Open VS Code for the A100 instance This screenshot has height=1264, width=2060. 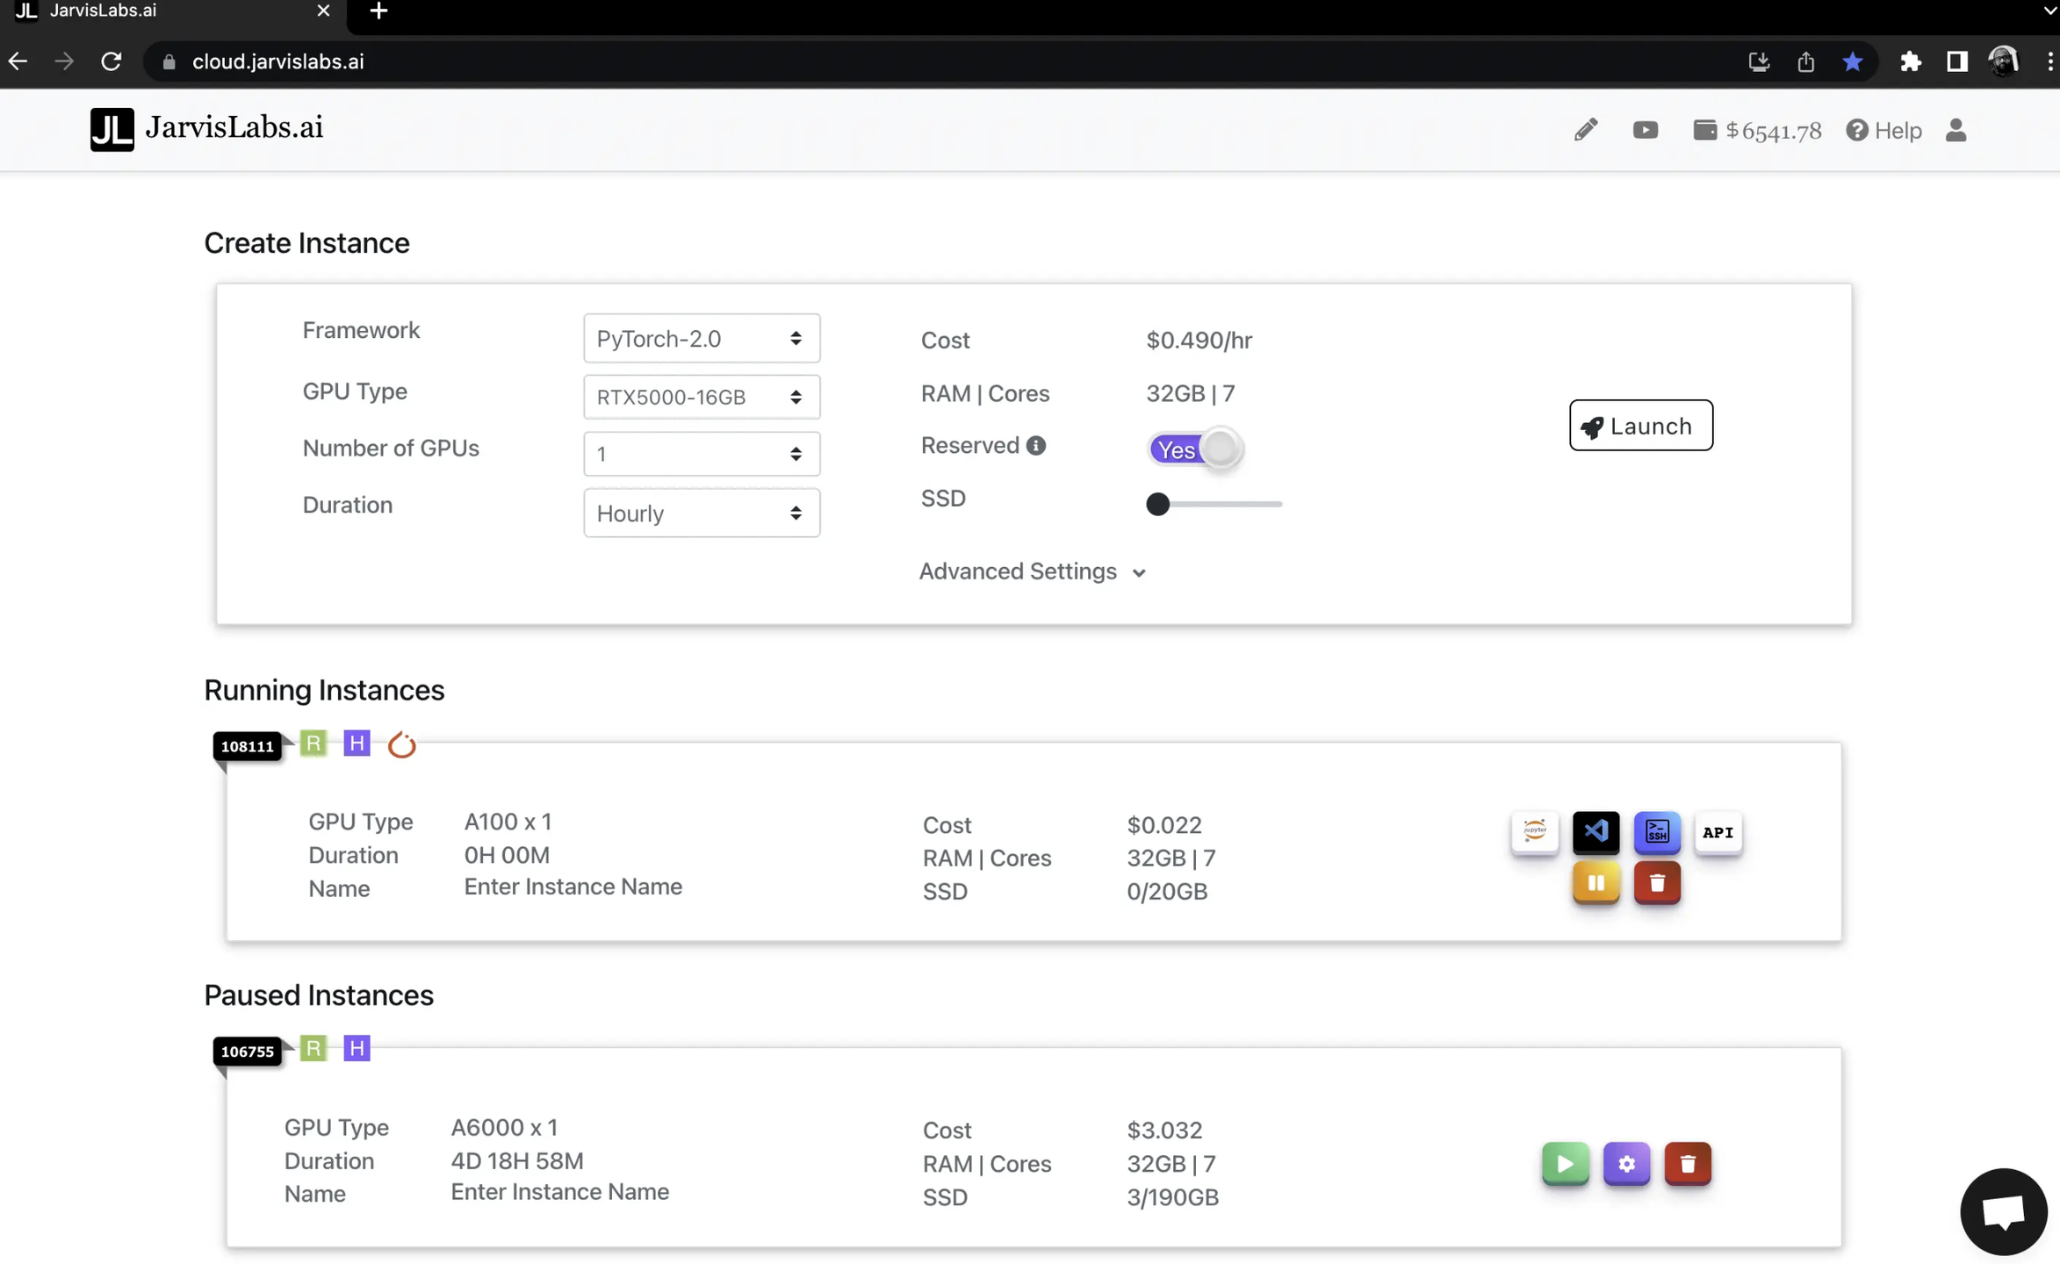(x=1595, y=831)
